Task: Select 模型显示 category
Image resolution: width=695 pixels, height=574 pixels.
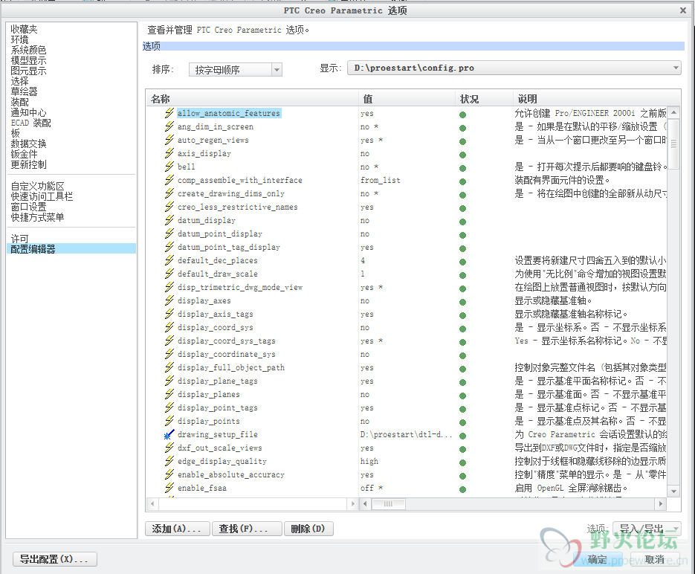Action: (x=28, y=60)
